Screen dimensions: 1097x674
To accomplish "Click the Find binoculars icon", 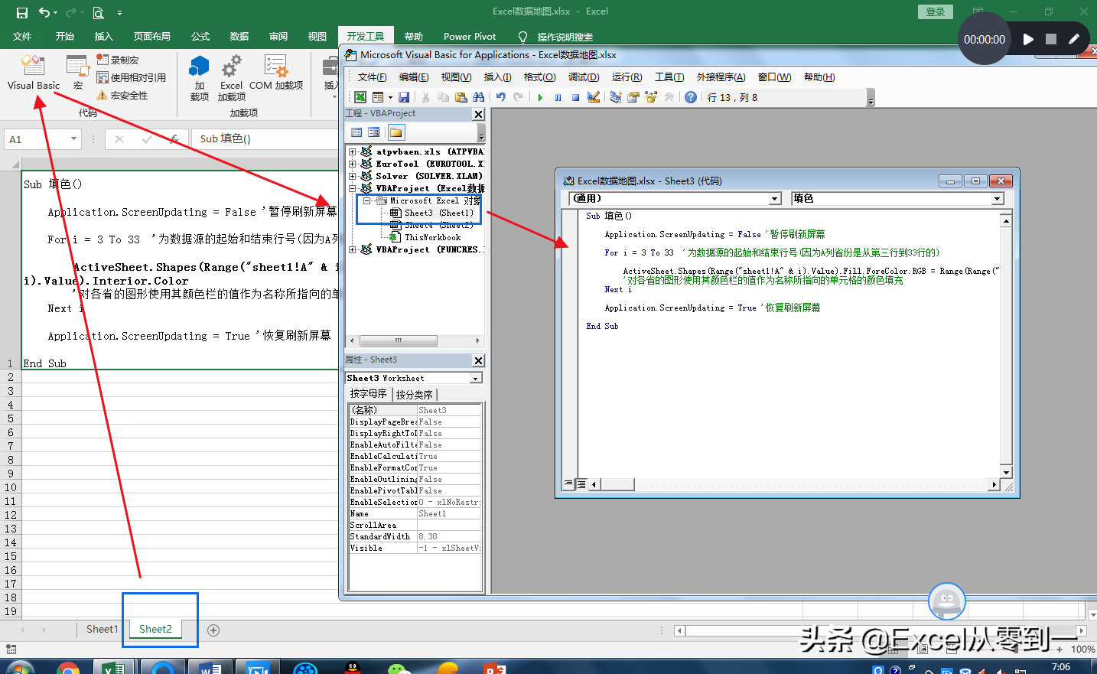I will tap(478, 97).
